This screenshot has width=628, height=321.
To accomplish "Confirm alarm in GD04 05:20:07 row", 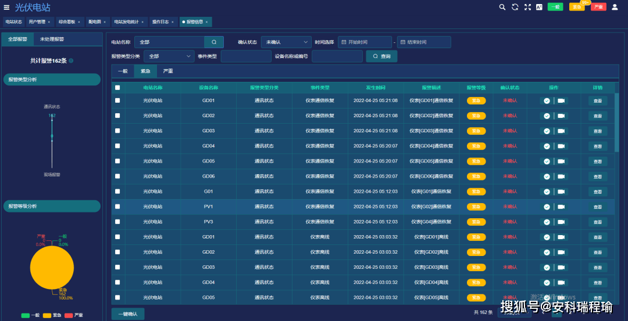I will [547, 146].
